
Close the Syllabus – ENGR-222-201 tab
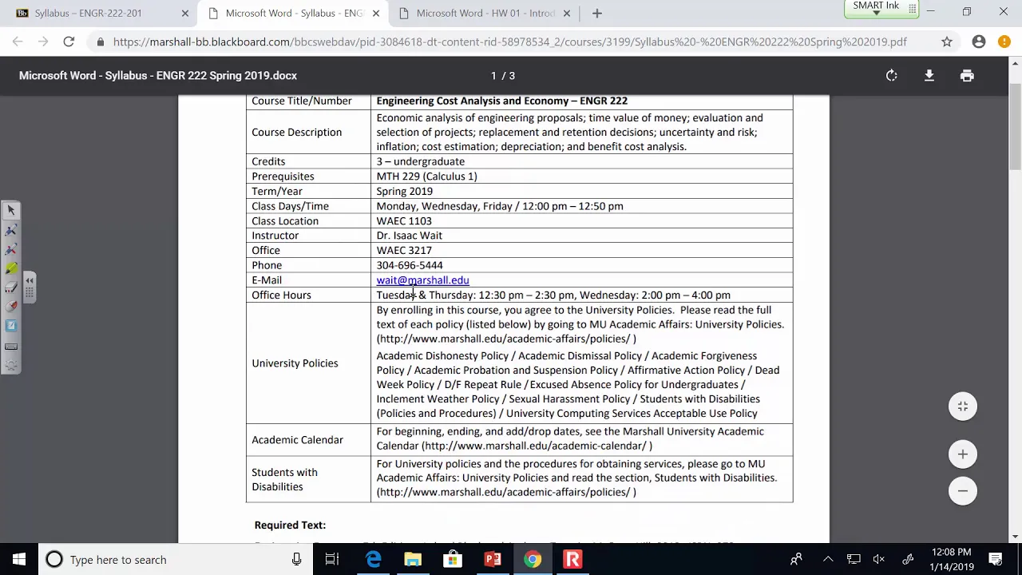[185, 13]
